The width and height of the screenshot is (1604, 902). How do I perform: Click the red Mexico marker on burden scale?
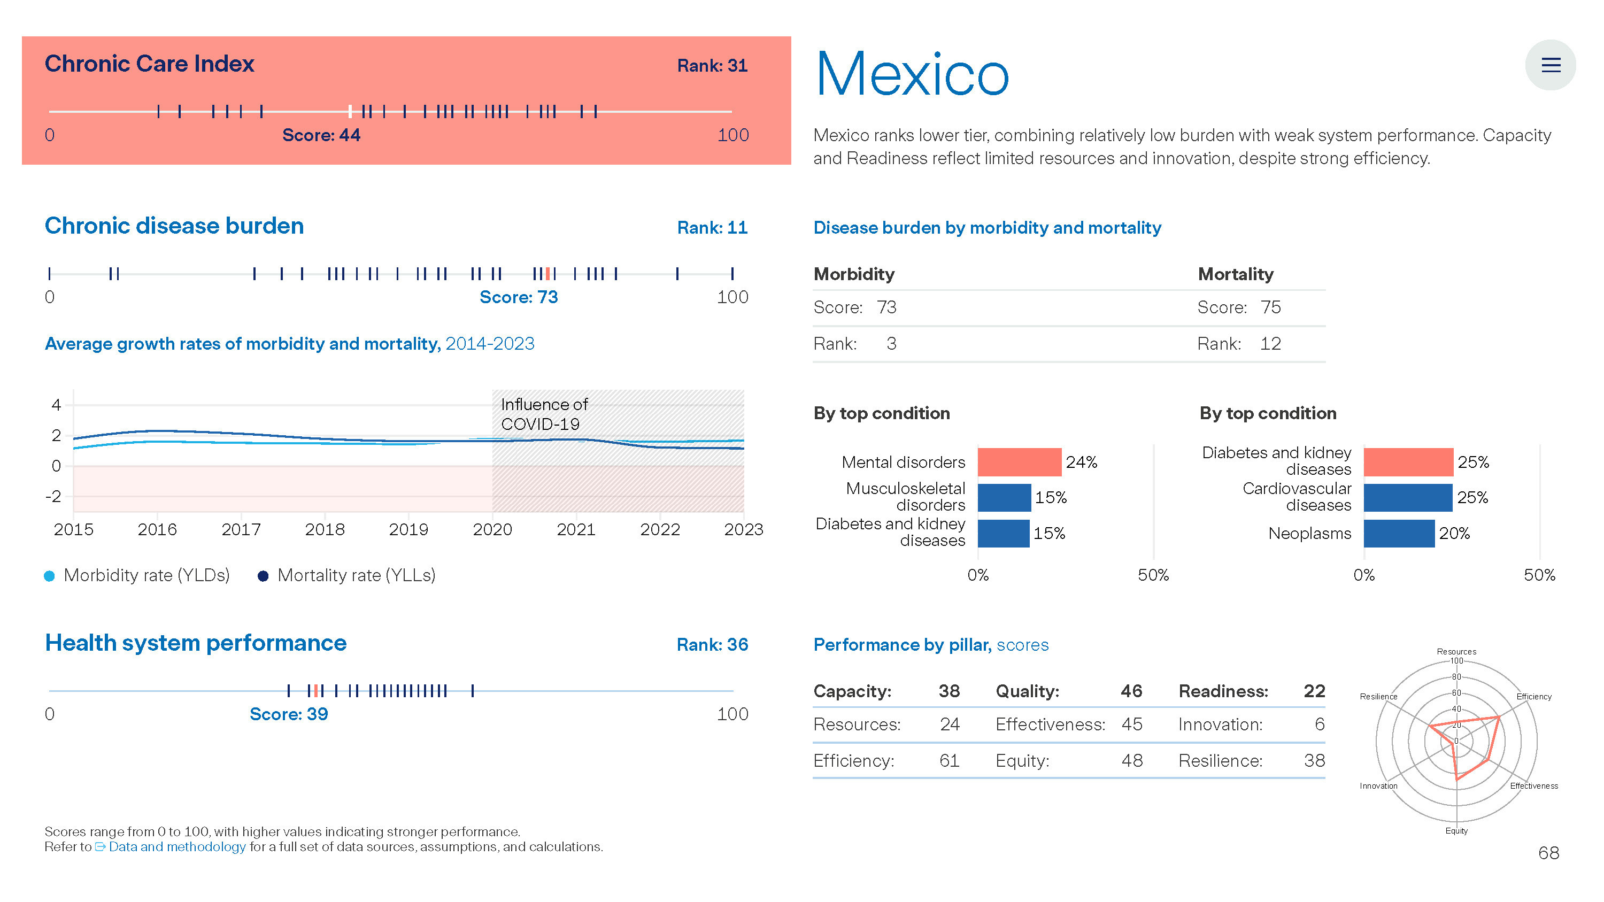(548, 273)
